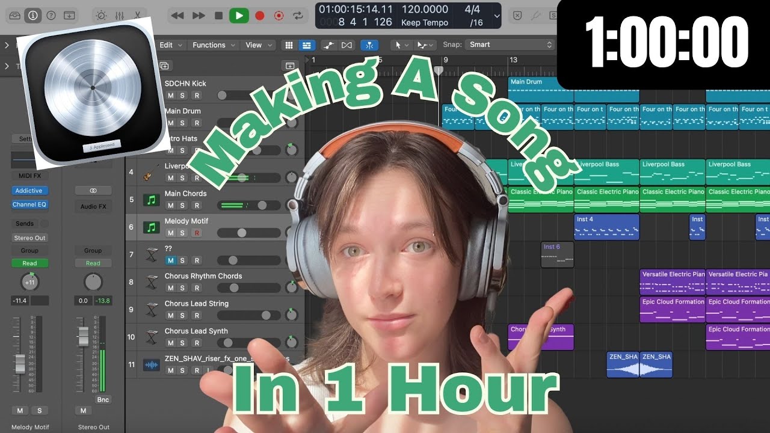The width and height of the screenshot is (770, 433).
Task: Click global tracks icon at header right
Action: click(290, 65)
